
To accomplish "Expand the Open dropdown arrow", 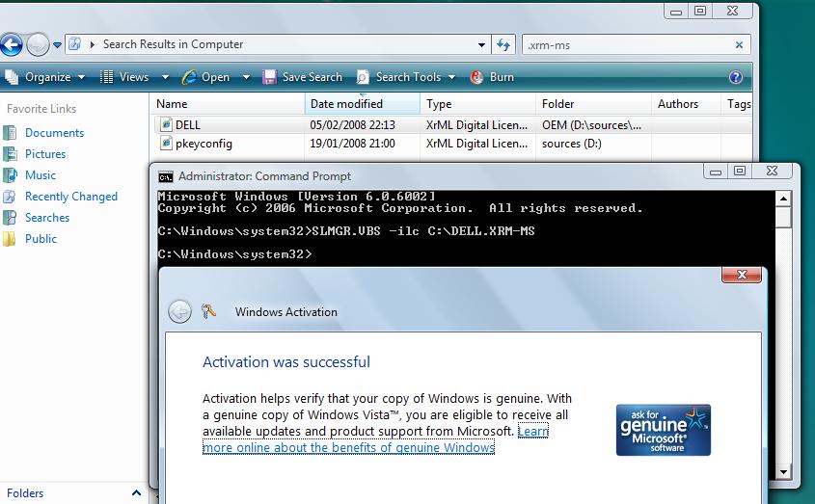I will click(246, 77).
